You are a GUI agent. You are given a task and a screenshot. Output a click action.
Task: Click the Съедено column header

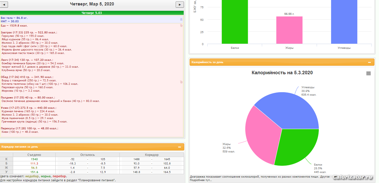click(x=34, y=155)
